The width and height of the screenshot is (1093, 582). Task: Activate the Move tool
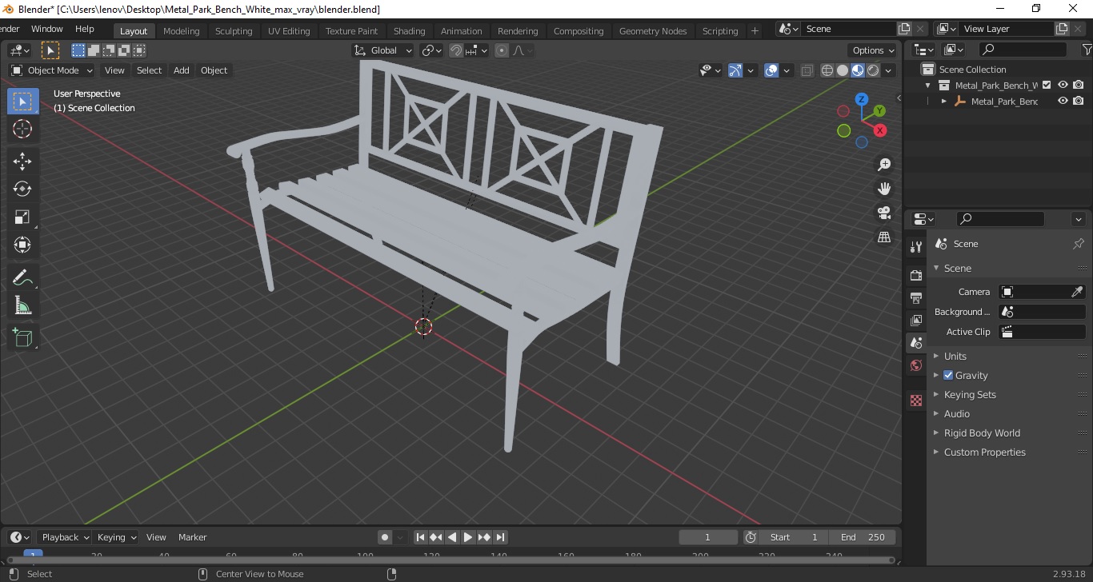coord(22,161)
